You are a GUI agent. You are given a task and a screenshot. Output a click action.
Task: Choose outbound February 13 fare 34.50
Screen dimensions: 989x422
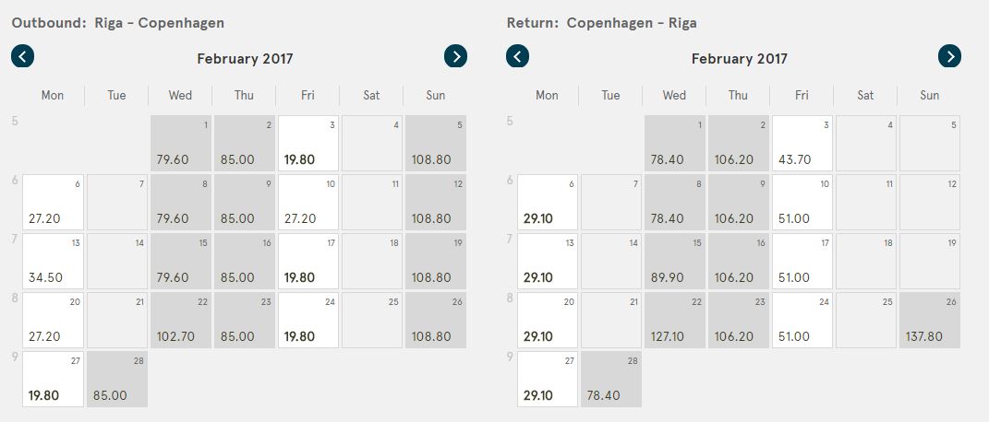[x=53, y=262]
